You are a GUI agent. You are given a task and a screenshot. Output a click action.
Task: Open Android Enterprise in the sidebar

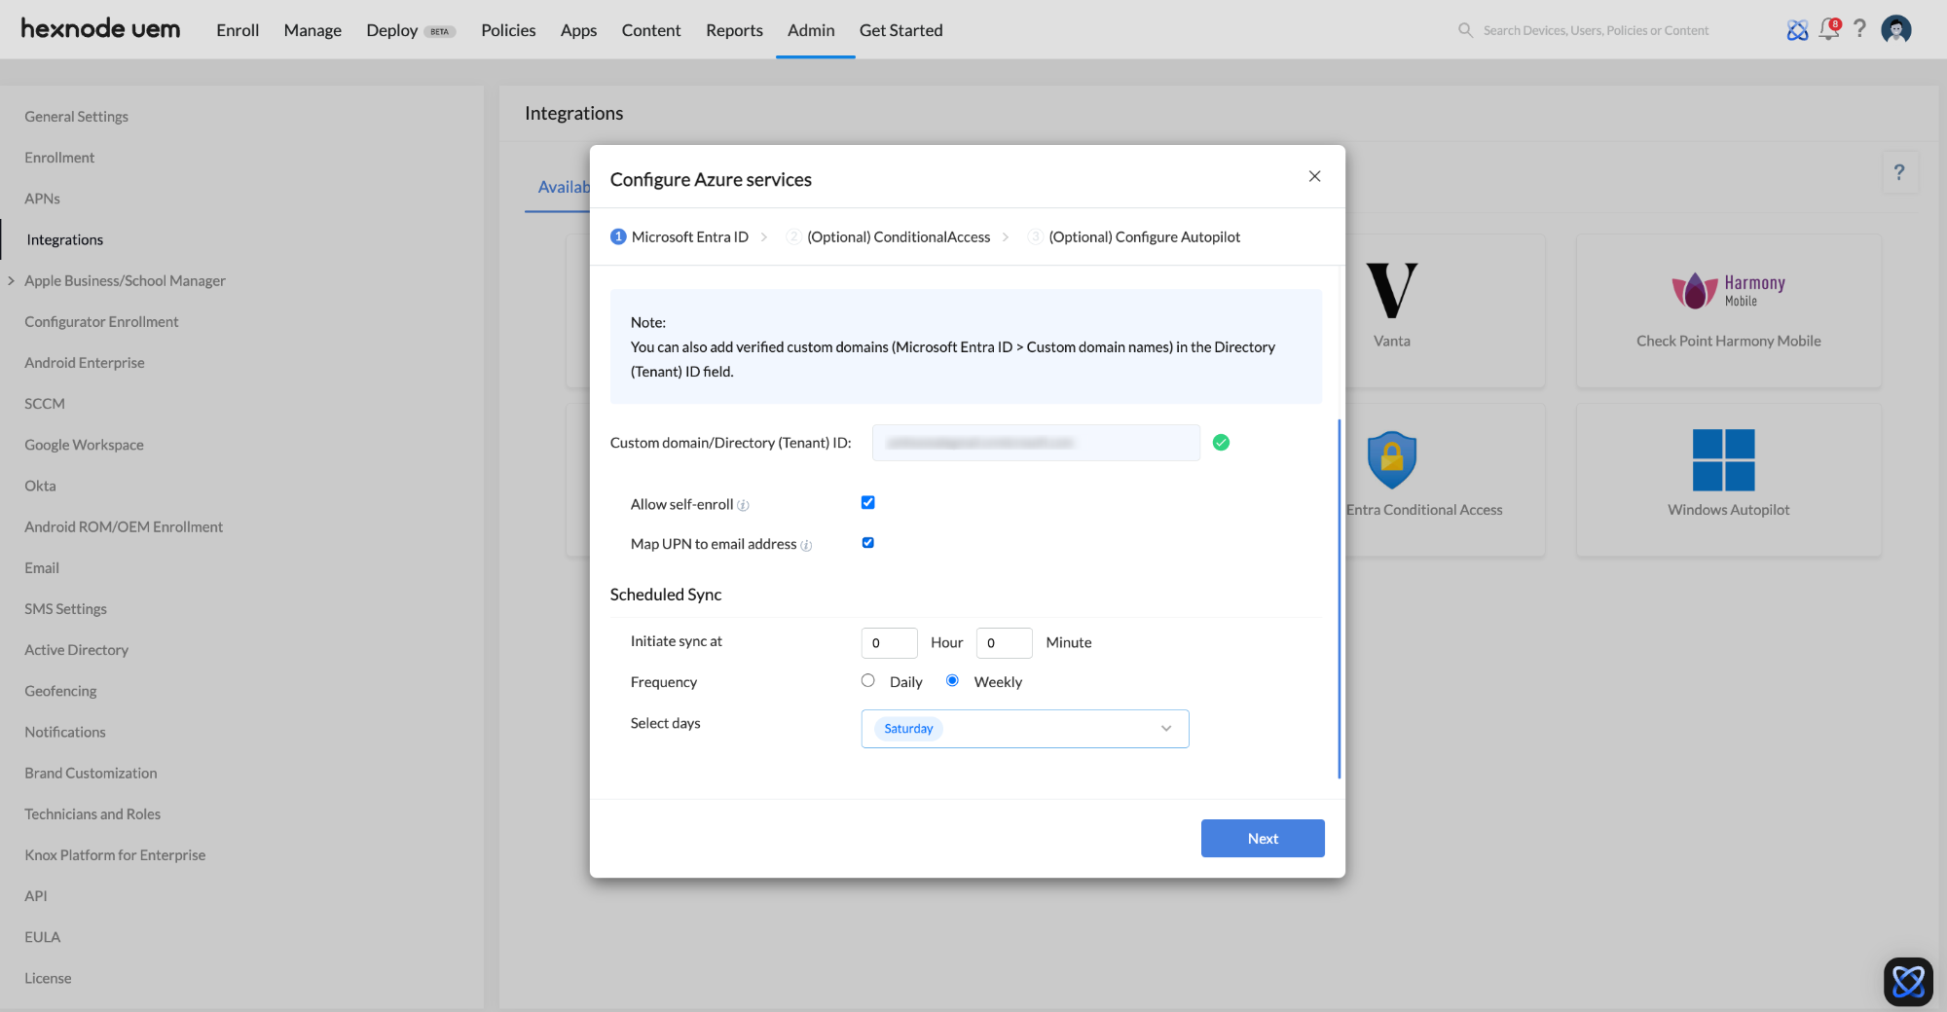(85, 363)
